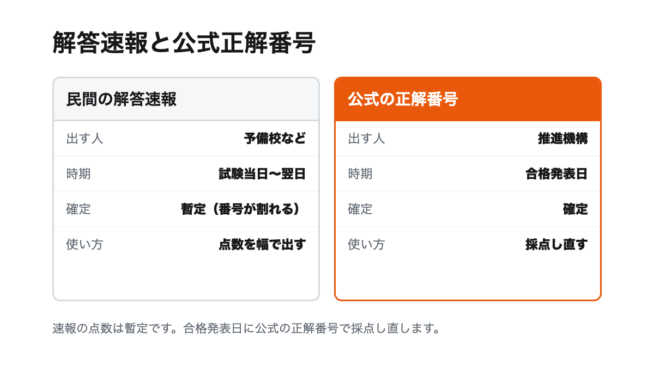The width and height of the screenshot is (654, 367).
Task: Click the 合格発表日 value
Action: (x=556, y=174)
